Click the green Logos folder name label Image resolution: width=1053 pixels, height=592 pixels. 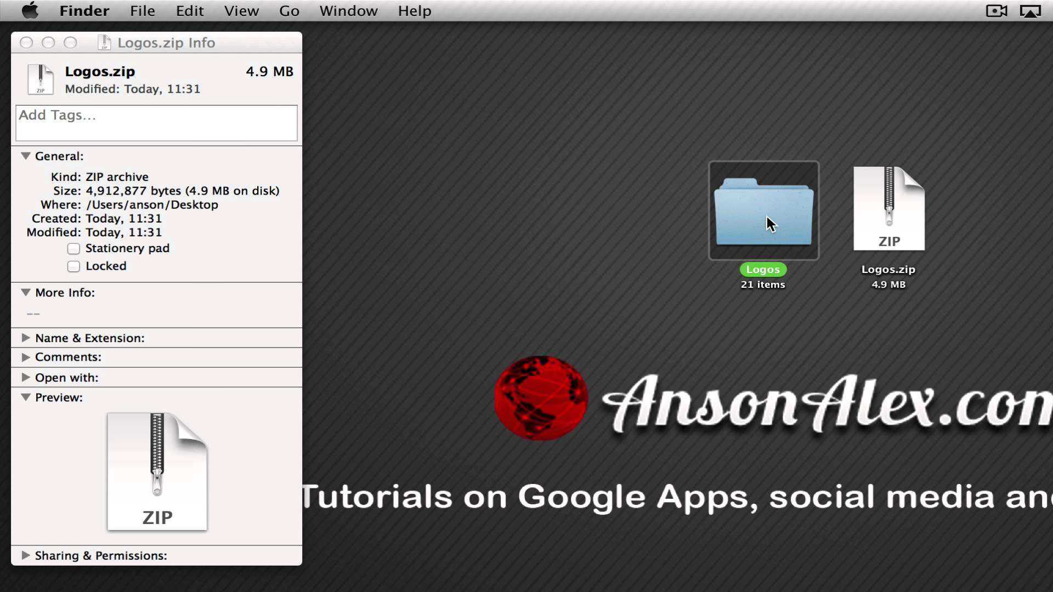pos(763,270)
